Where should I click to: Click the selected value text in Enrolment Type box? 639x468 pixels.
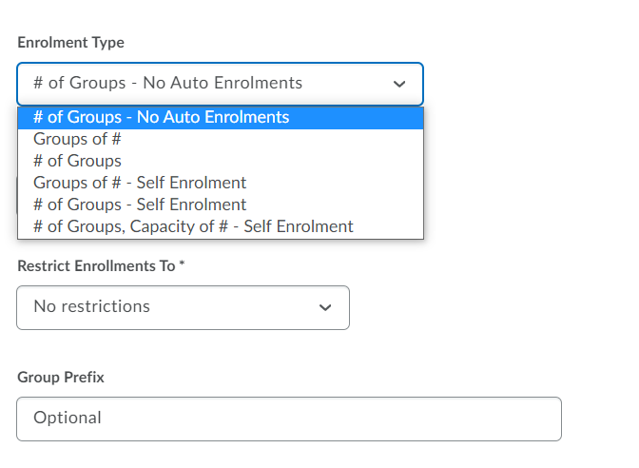[x=167, y=84]
